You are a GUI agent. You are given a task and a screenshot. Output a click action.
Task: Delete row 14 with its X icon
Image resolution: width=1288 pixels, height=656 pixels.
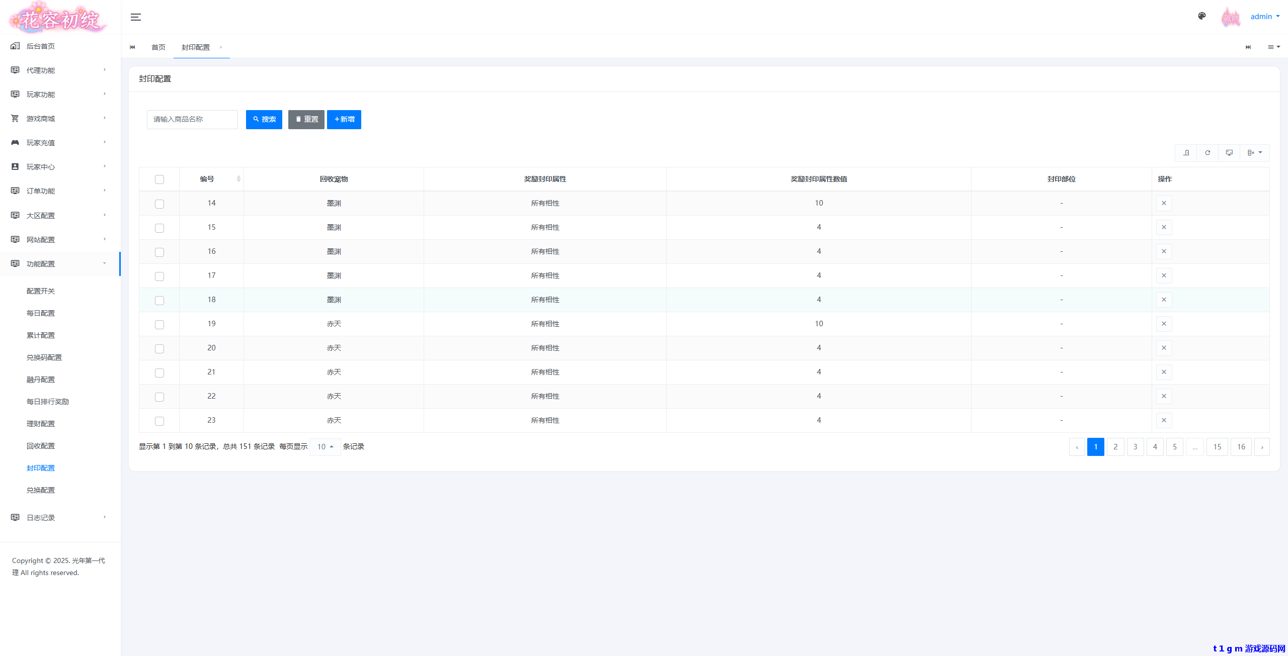pyautogui.click(x=1164, y=203)
